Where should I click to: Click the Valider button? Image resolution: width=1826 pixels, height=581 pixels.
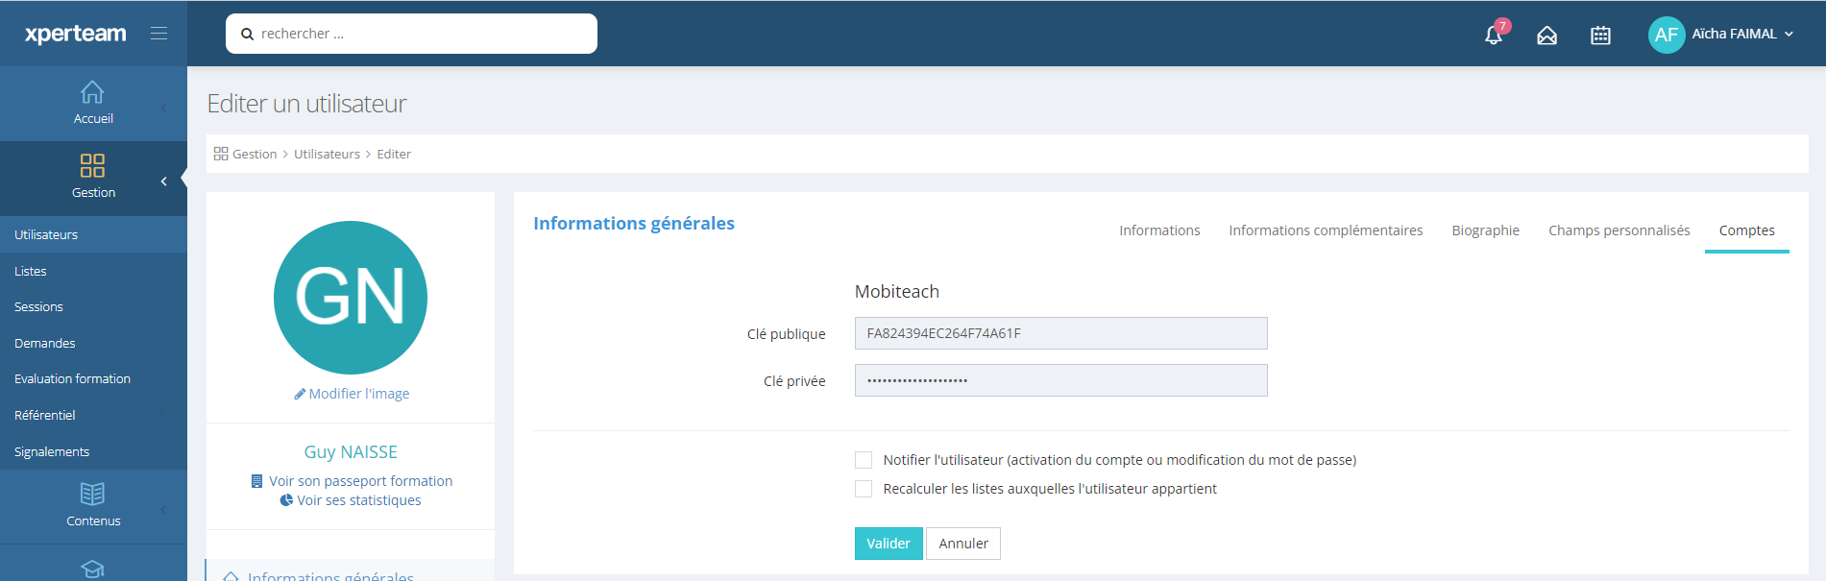click(x=888, y=544)
